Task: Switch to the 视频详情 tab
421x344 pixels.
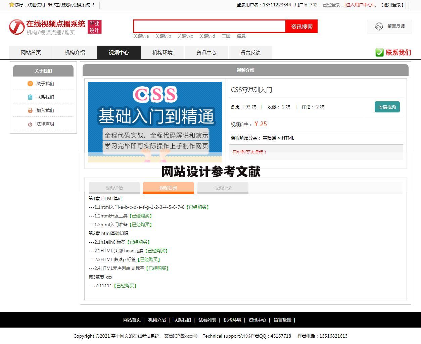Action: click(x=114, y=188)
